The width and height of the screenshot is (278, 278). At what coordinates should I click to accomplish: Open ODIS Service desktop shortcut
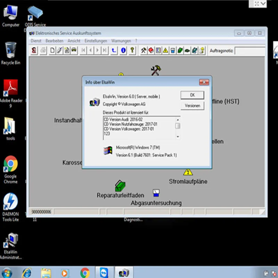coord(35,16)
